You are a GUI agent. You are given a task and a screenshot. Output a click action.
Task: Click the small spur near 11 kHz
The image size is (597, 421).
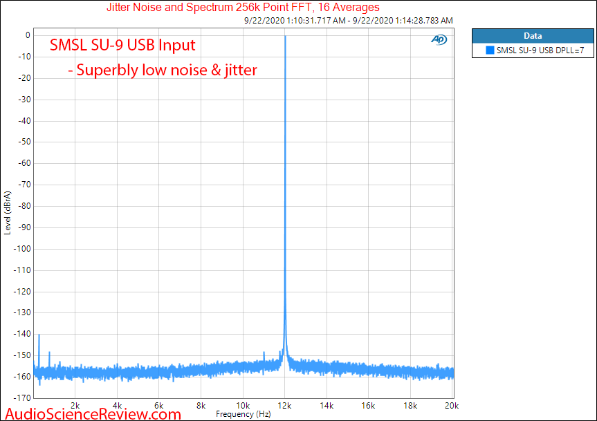coord(264,357)
